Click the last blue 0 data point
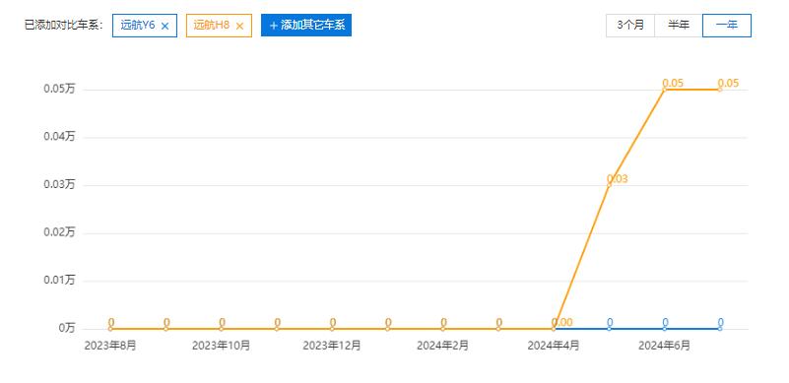This screenshot has width=789, height=383. [x=720, y=329]
